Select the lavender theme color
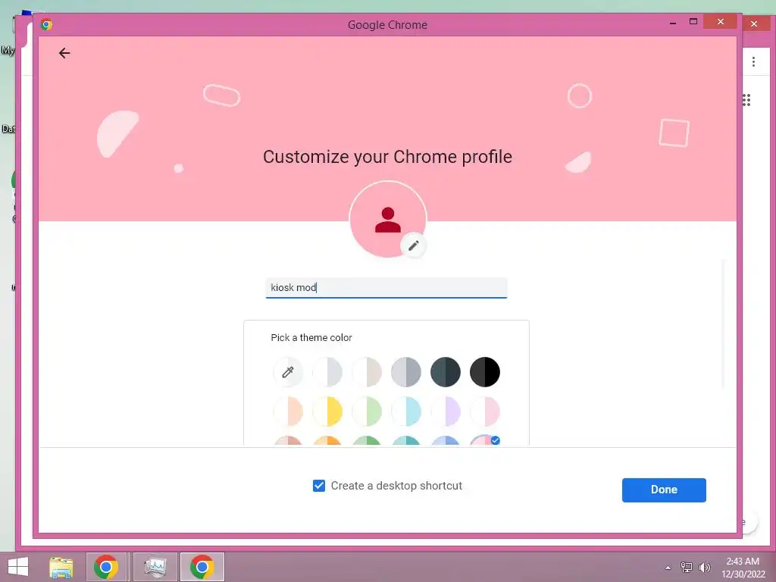Viewport: 776px width, 582px height. tap(446, 411)
